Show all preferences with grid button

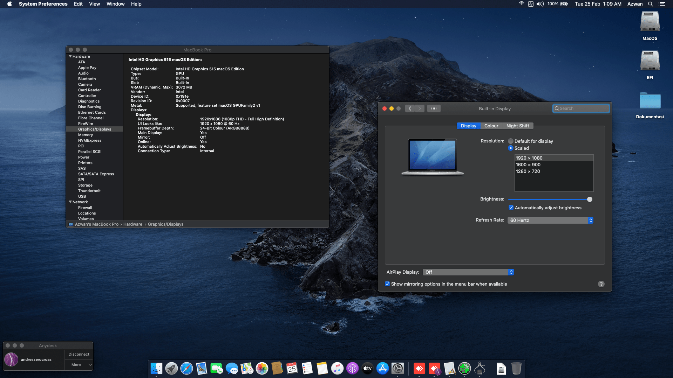pyautogui.click(x=434, y=108)
